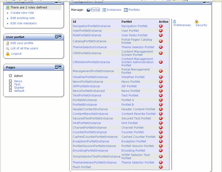Screen dimensions: 222x172
Task: Open the EncodingPortletInstance id link
Action: [x=90, y=150]
